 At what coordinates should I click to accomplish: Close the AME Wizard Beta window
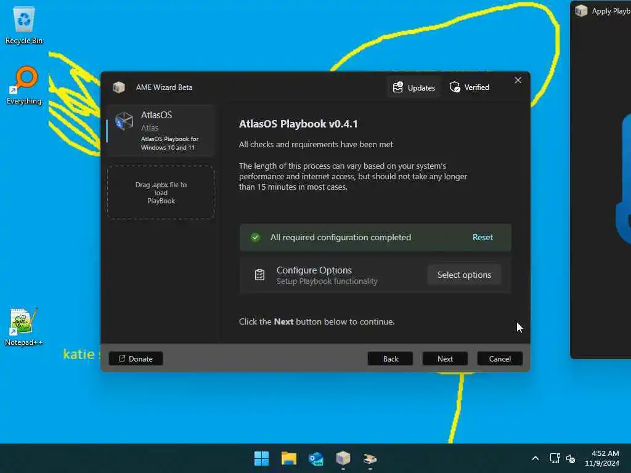point(518,81)
